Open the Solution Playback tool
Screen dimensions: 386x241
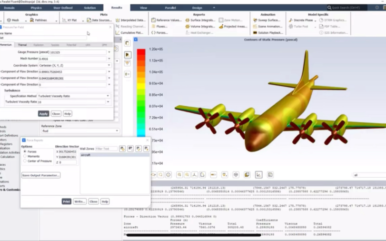[268, 32]
